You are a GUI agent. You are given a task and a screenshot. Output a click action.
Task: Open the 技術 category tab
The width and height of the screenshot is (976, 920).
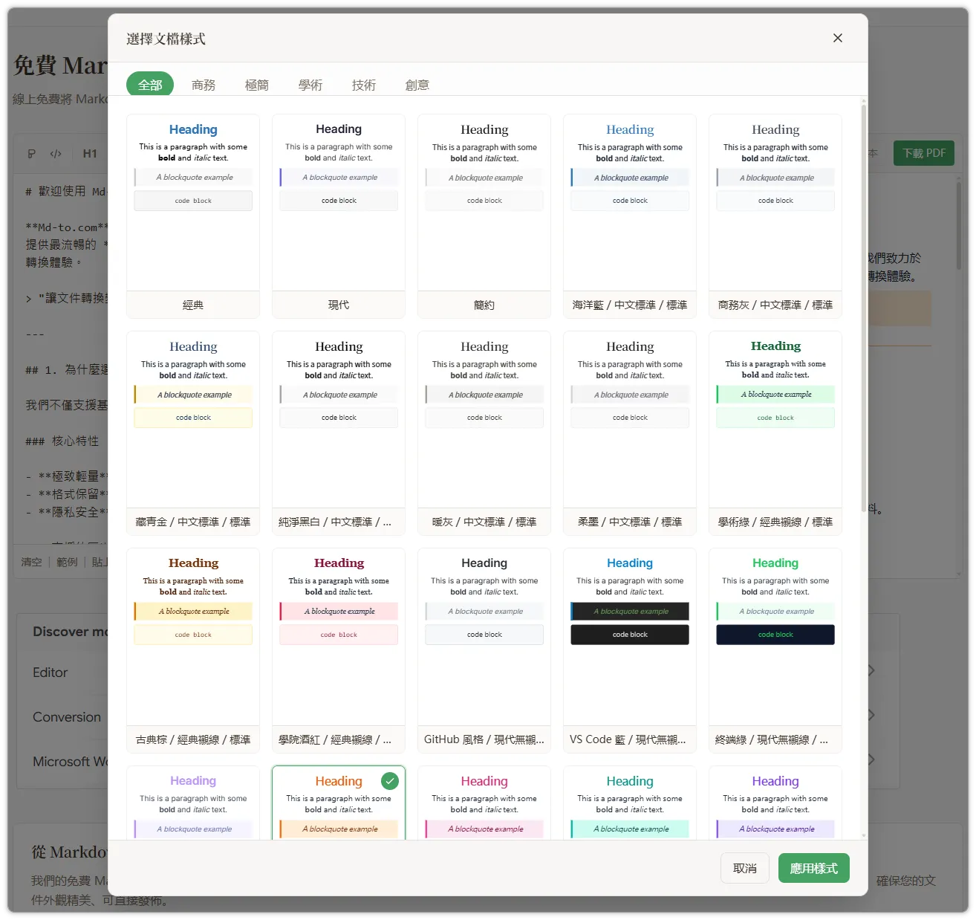[x=364, y=85]
